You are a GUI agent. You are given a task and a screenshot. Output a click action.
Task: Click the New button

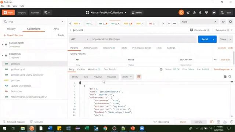8,12
